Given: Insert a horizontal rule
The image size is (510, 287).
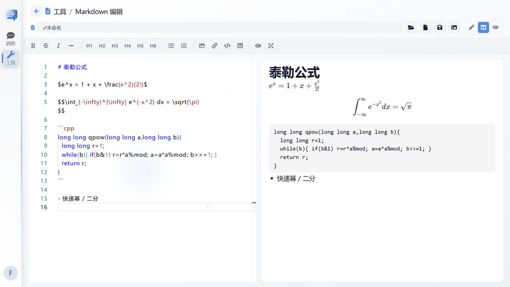Looking at the screenshot, I should coord(71,46).
